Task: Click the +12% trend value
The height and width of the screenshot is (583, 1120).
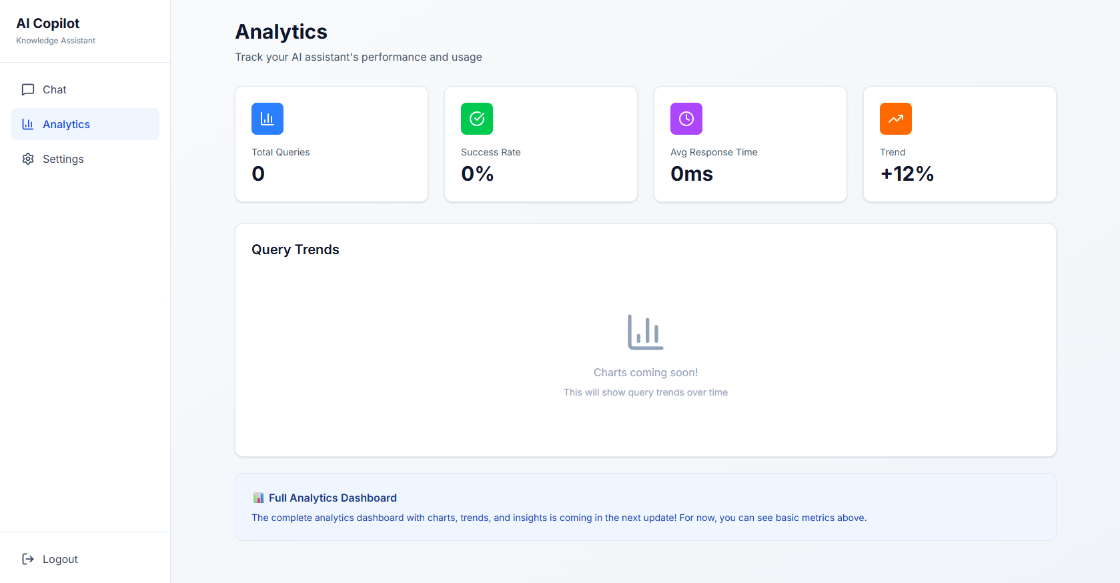Action: click(x=907, y=173)
